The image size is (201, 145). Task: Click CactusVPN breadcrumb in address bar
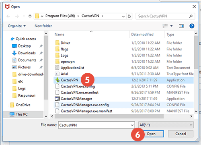click(90, 16)
